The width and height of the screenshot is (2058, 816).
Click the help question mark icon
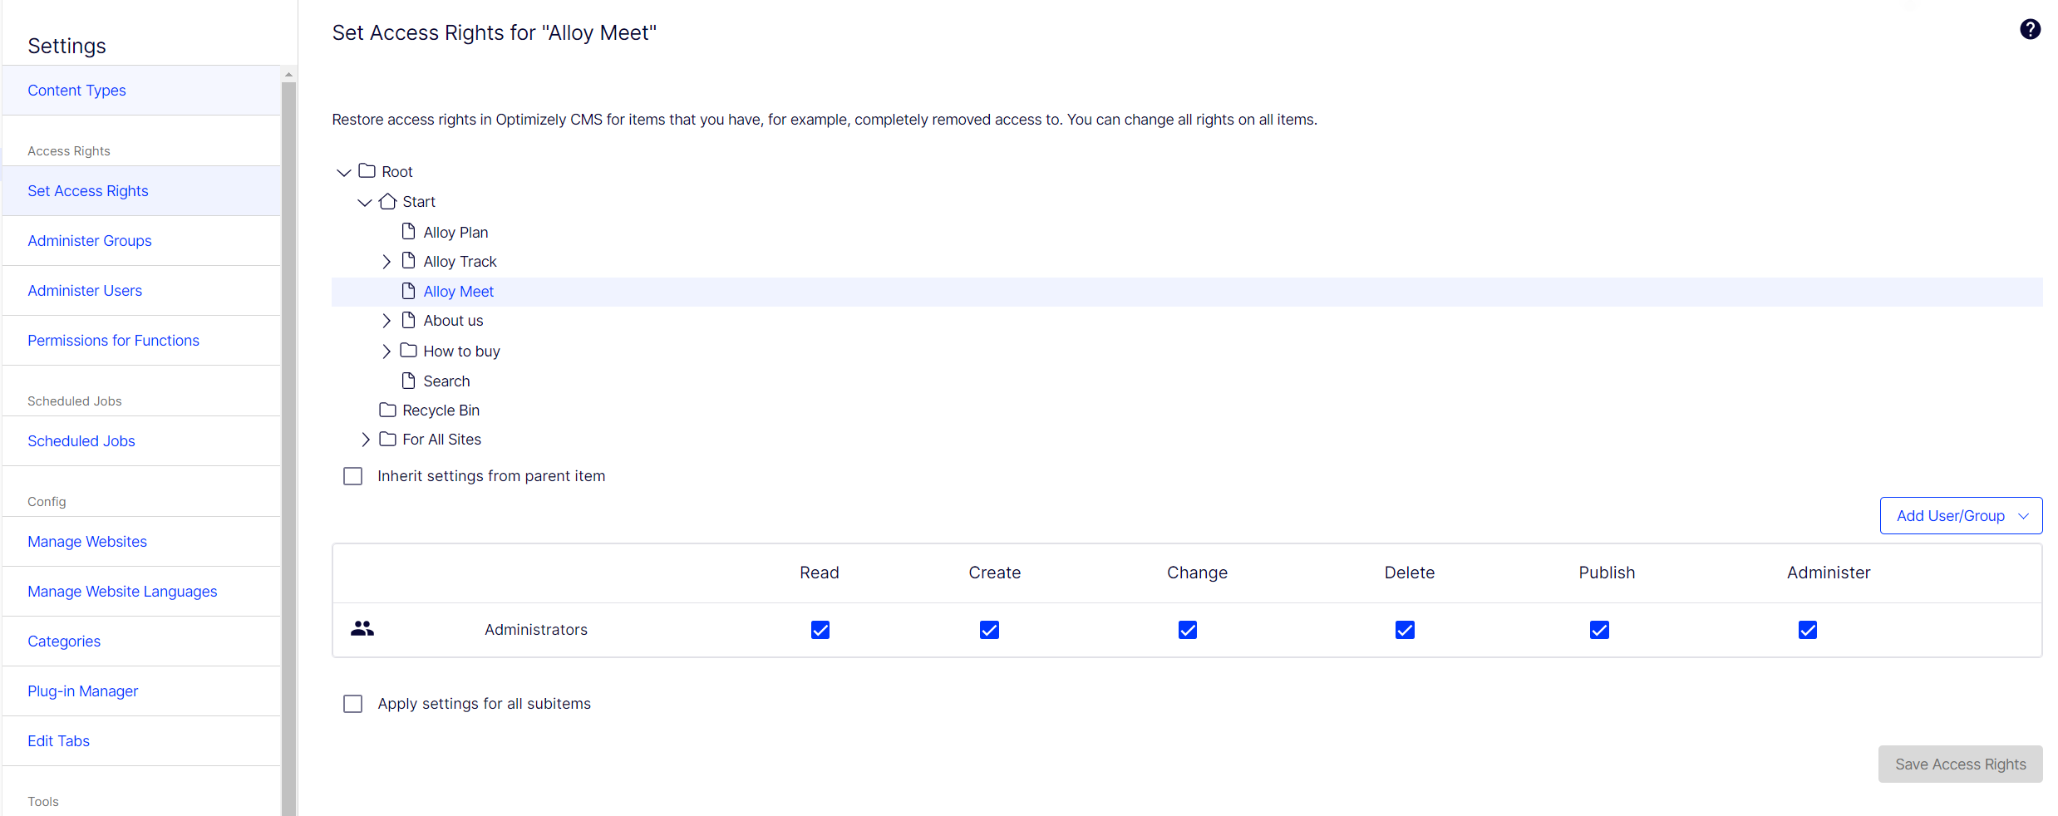(x=2030, y=30)
